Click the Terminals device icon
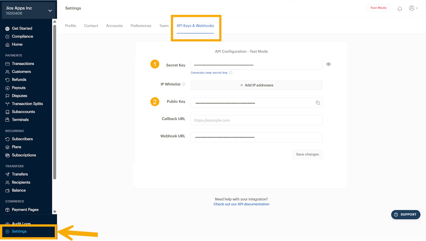Image resolution: width=426 pixels, height=241 pixels. tap(7, 120)
